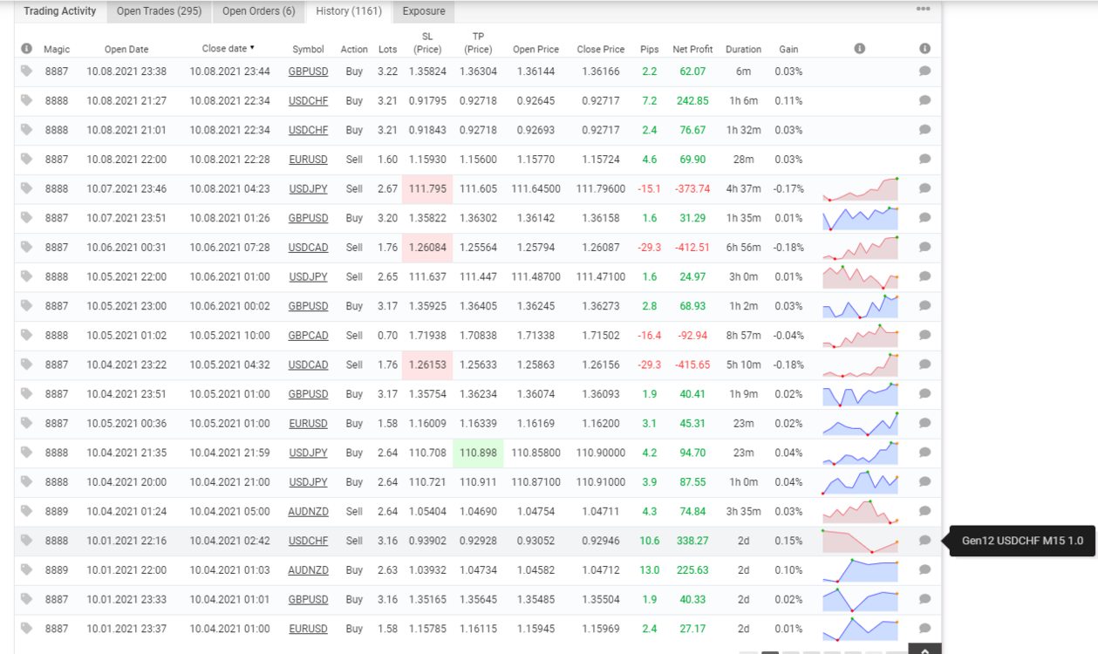Sort table by Magic column header

[57, 50]
